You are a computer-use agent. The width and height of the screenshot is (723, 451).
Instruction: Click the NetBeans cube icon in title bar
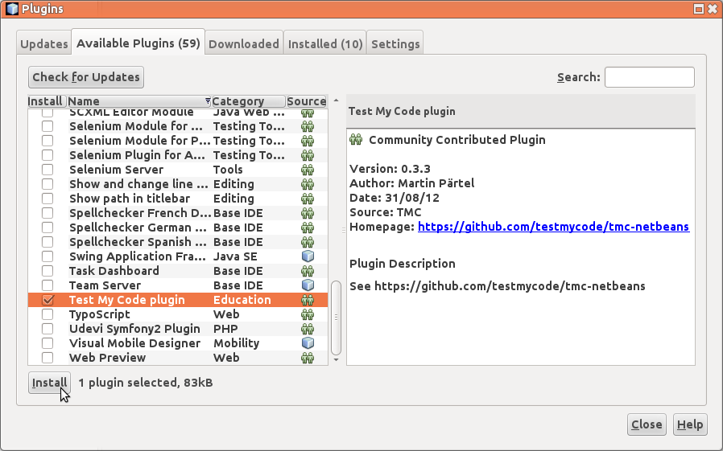[x=11, y=9]
